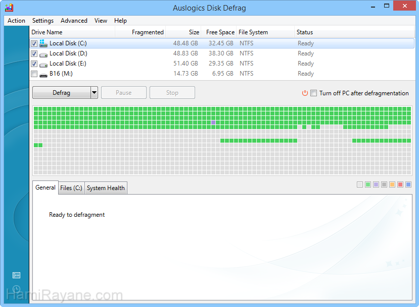Click the orange legend color swatch

392,185
